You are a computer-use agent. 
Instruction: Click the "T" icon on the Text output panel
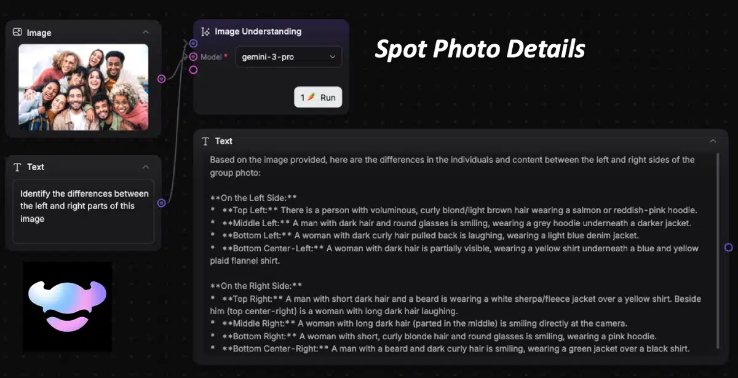click(205, 141)
